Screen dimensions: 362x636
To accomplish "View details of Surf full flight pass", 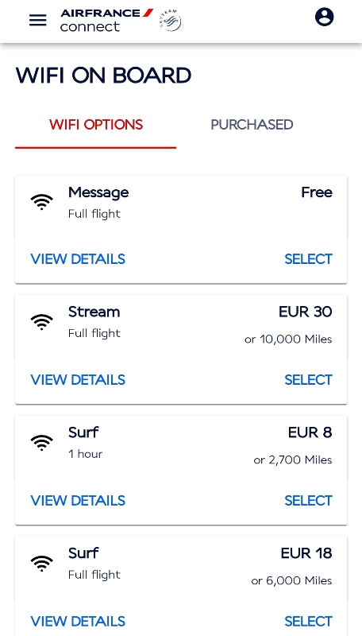I will pyautogui.click(x=78, y=622).
